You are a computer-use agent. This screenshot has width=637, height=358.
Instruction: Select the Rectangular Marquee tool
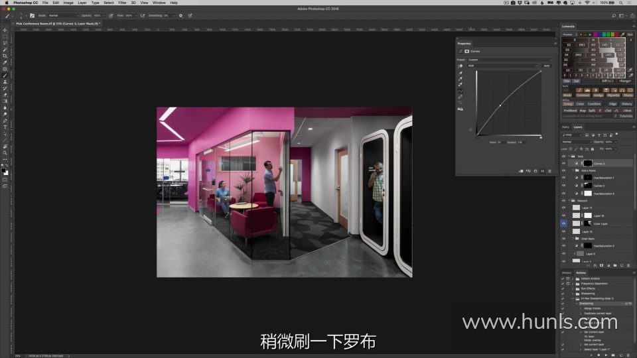pyautogui.click(x=5, y=36)
